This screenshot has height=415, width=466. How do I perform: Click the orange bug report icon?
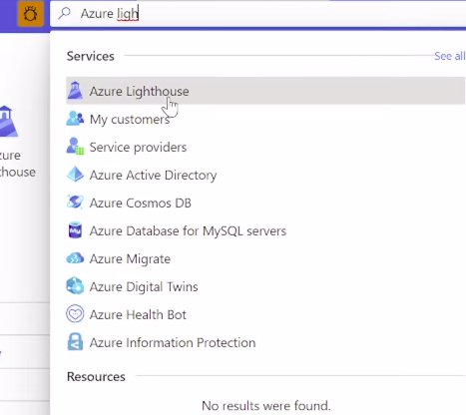point(30,14)
